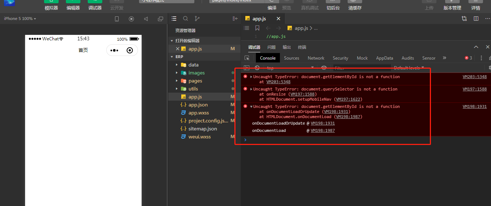Image resolution: width=491 pixels, height=206 pixels.
Task: Open iPhone 5 100% device dropdown
Action: [x=20, y=19]
